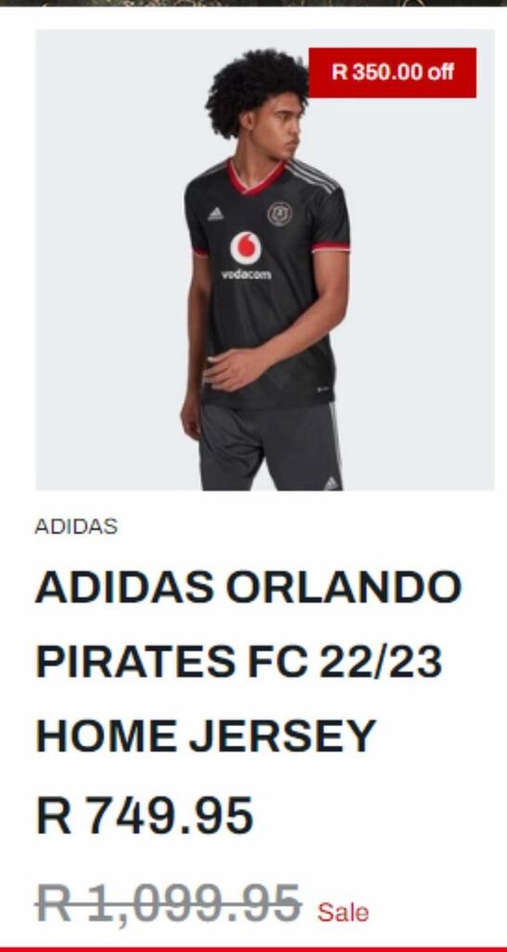Click the Orlando Pirates crest on the jersey
The image size is (507, 952).
tap(279, 214)
